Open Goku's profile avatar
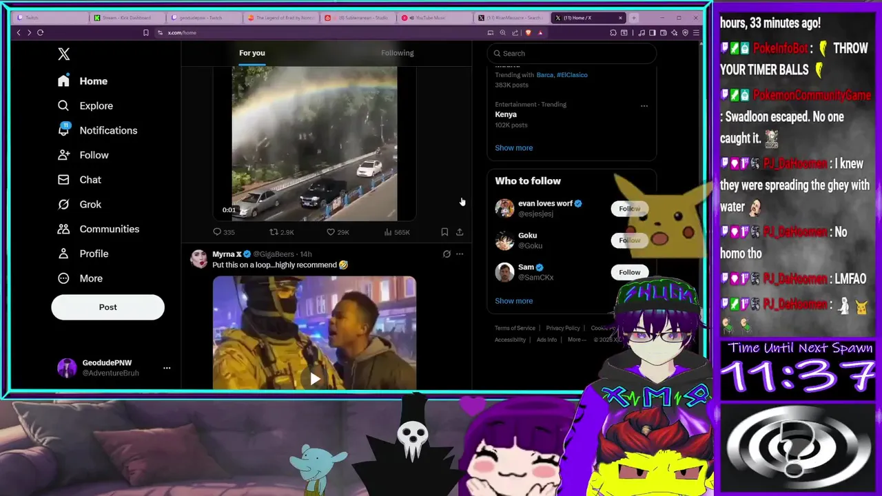This screenshot has height=496, width=882. (x=504, y=240)
